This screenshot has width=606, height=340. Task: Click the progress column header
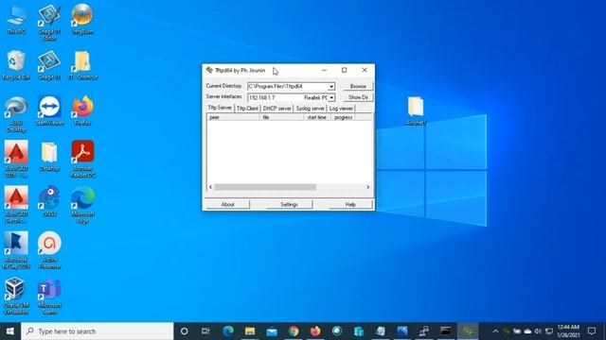343,117
